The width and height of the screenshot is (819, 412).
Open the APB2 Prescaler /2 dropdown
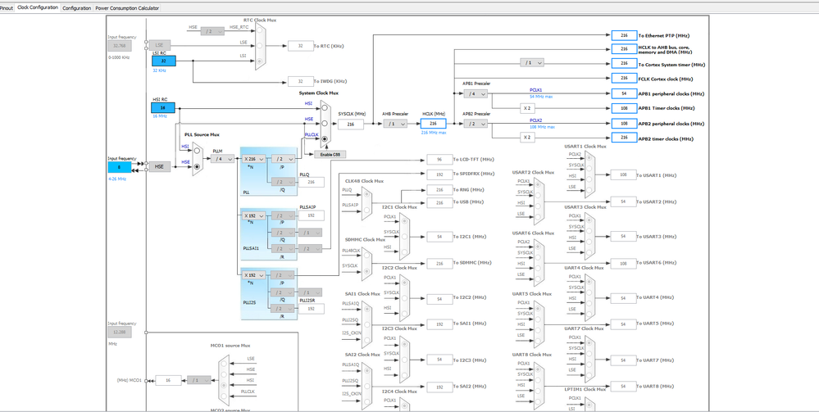(x=475, y=124)
